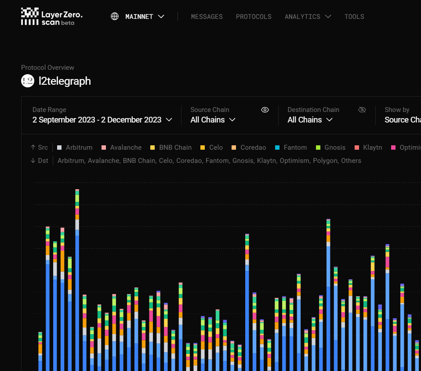Click the l2telegraph protocol title
This screenshot has width=421, height=371.
pyautogui.click(x=65, y=81)
